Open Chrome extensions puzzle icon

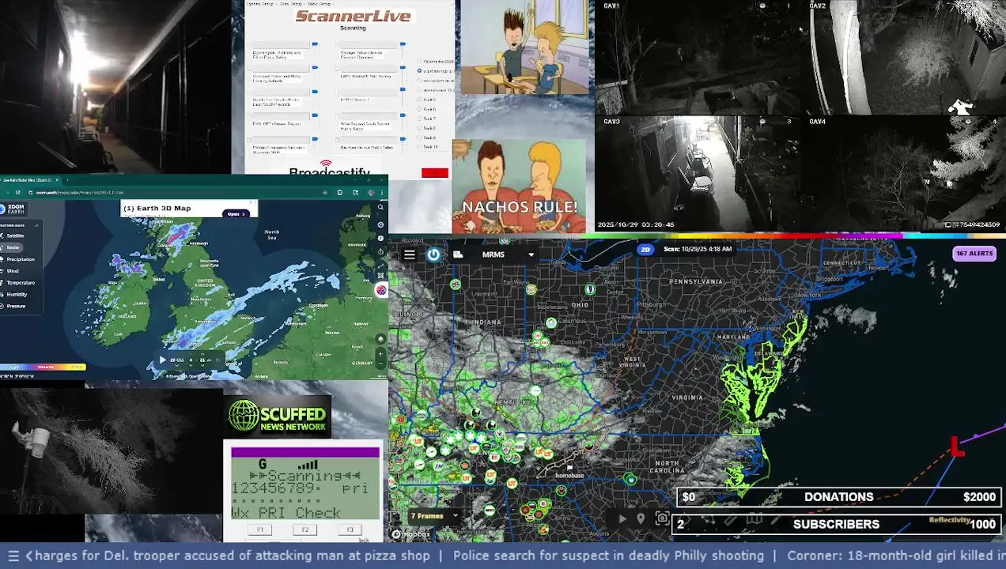pos(340,193)
